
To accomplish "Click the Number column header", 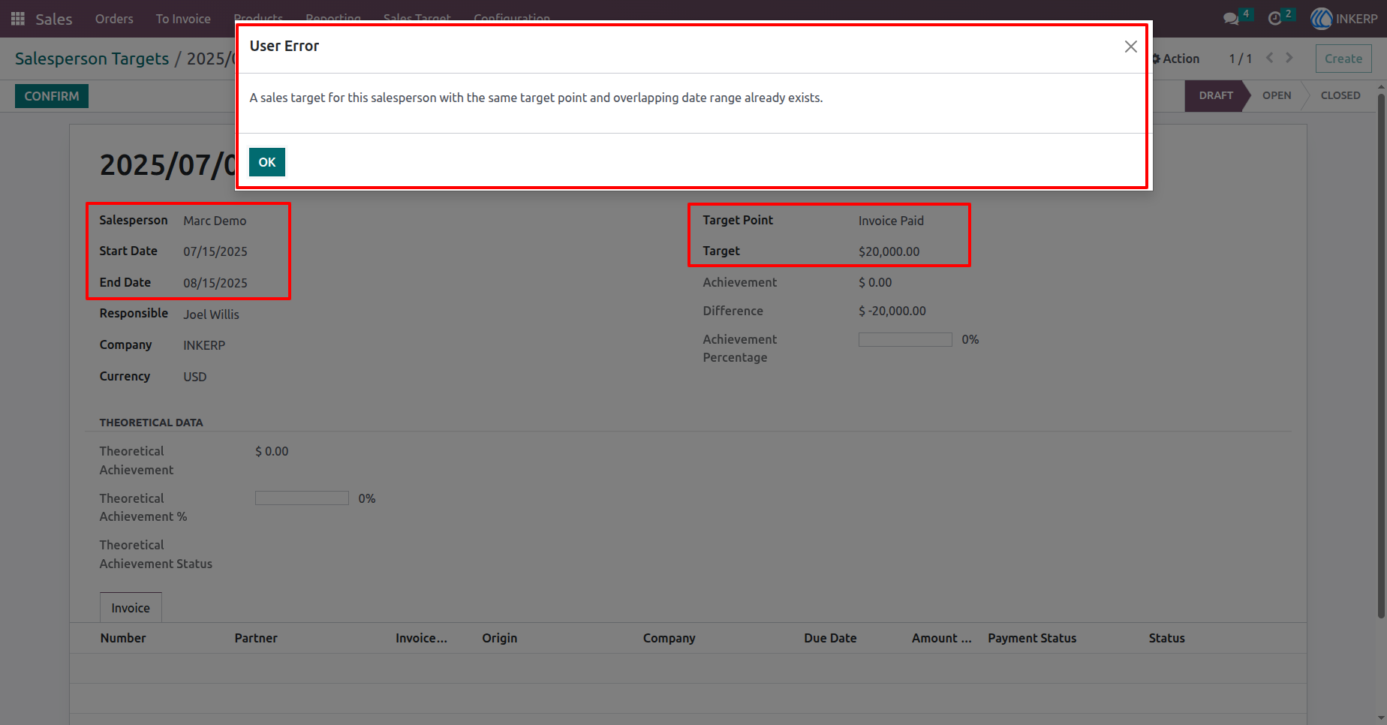I will tap(123, 638).
